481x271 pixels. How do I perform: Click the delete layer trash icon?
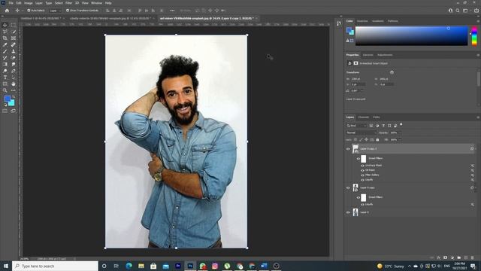point(473,257)
